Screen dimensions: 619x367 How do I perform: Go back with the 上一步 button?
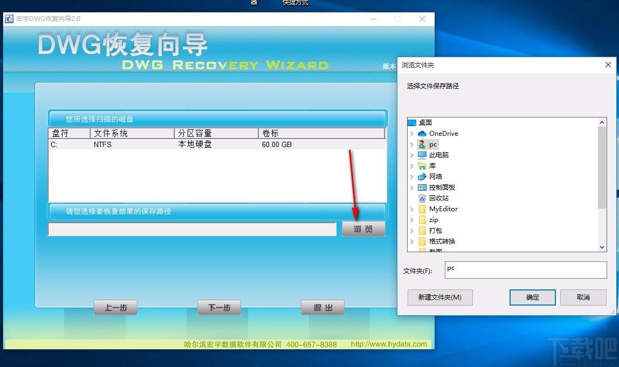(x=116, y=307)
